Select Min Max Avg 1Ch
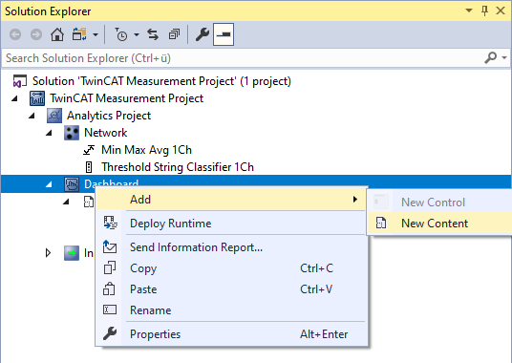This screenshot has width=512, height=363. pos(146,150)
